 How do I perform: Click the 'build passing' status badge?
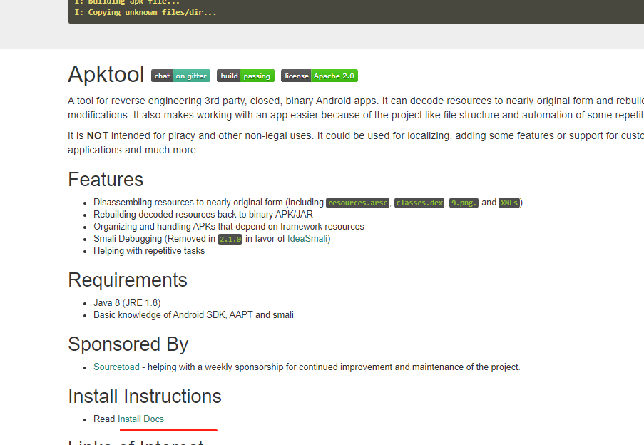click(245, 76)
